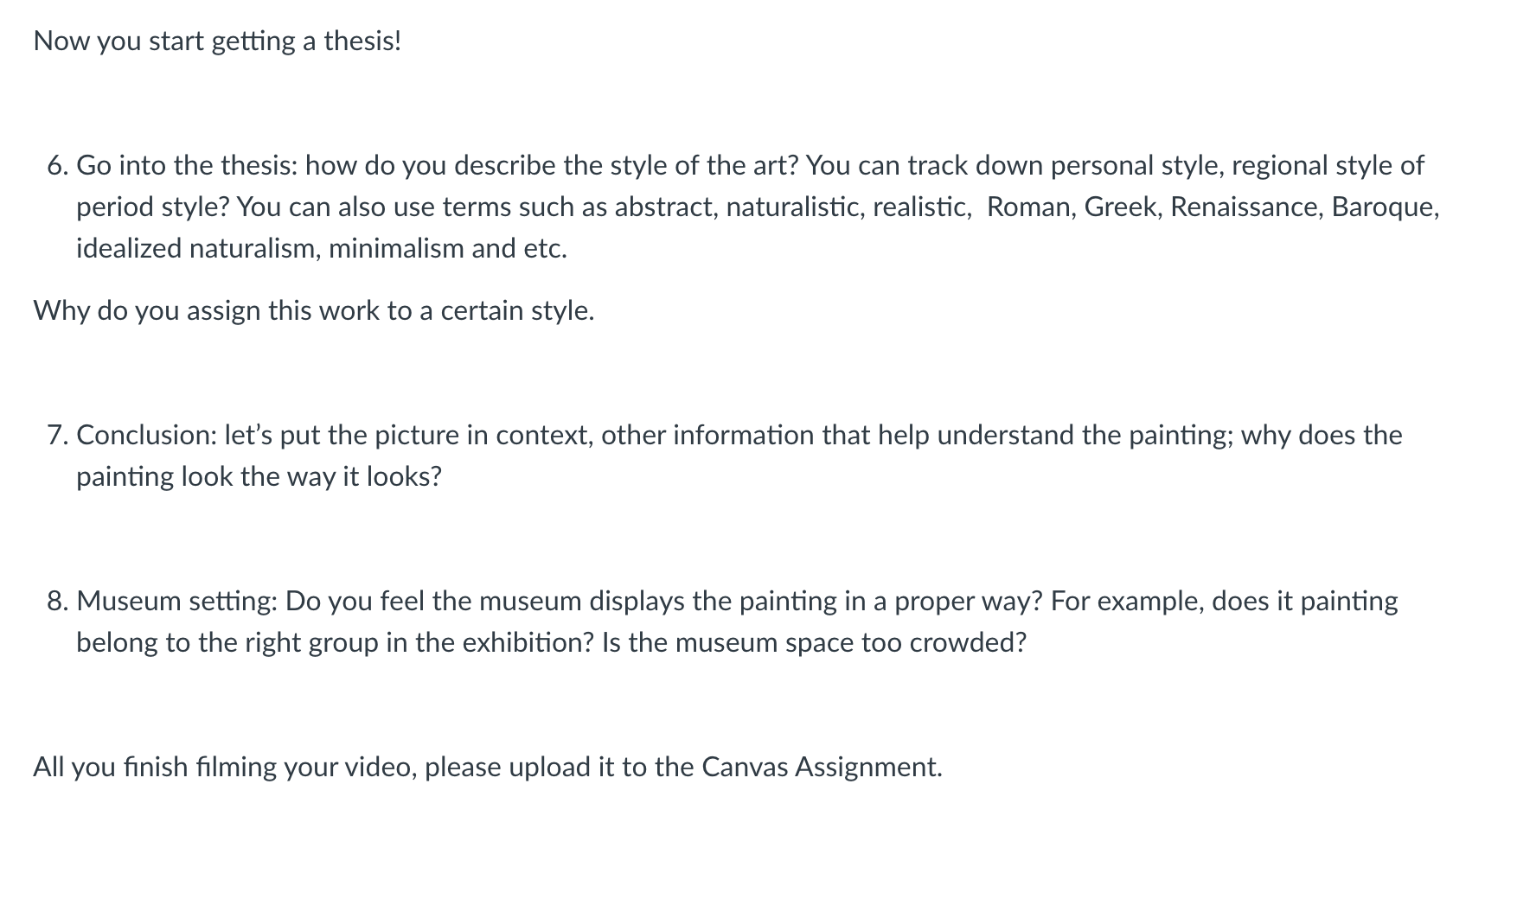
Task: Click the words 'Museum setting:'
Action: click(177, 601)
